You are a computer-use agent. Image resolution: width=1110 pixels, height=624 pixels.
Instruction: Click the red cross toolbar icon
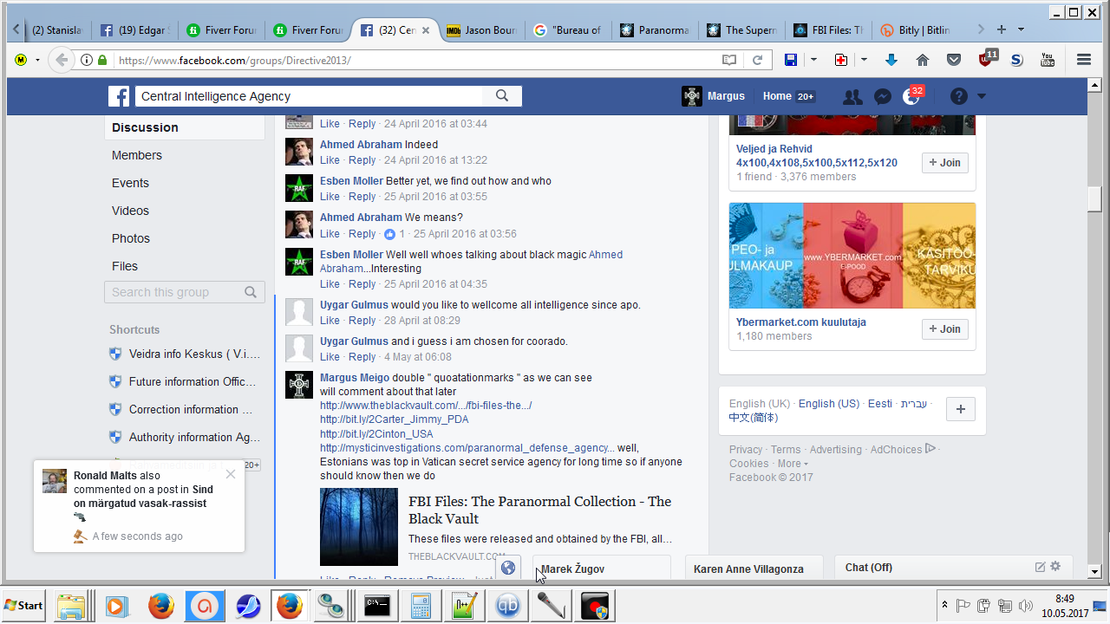(840, 60)
